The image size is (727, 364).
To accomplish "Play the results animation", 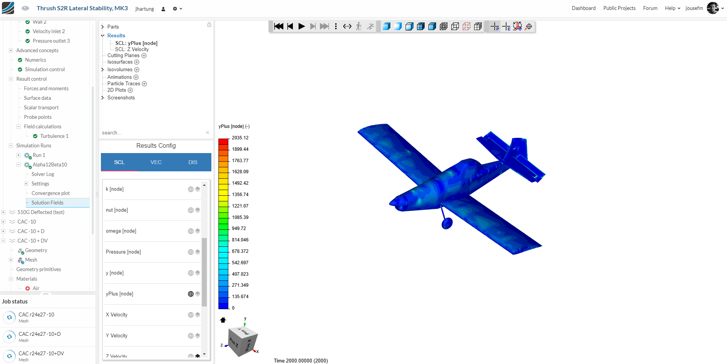I will point(302,26).
